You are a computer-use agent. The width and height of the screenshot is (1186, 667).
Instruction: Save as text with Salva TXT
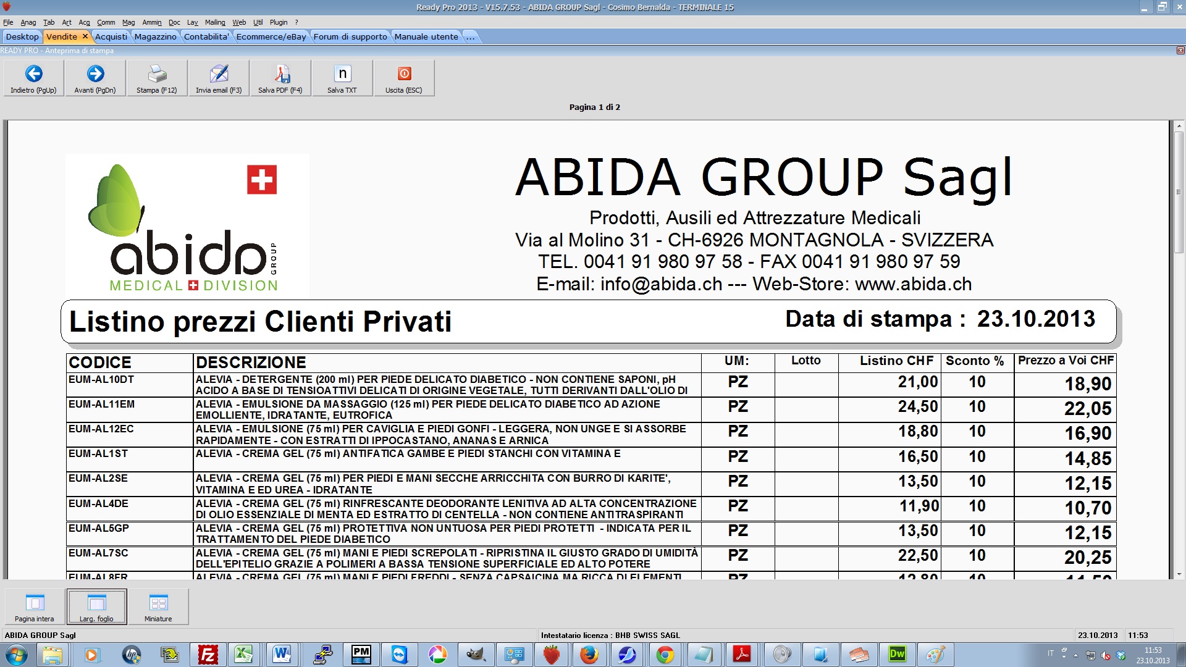(x=342, y=78)
